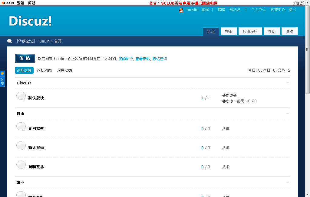Open the 帮助 navigation tab
The image size is (310, 197).
click(x=272, y=32)
